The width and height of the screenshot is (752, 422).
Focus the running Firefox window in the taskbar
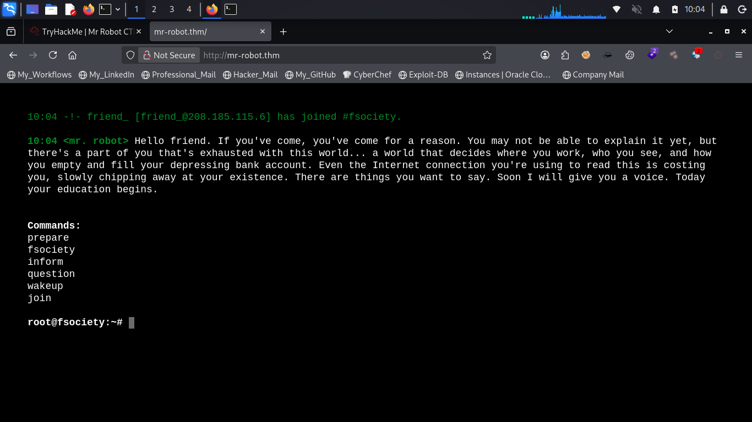(x=212, y=9)
